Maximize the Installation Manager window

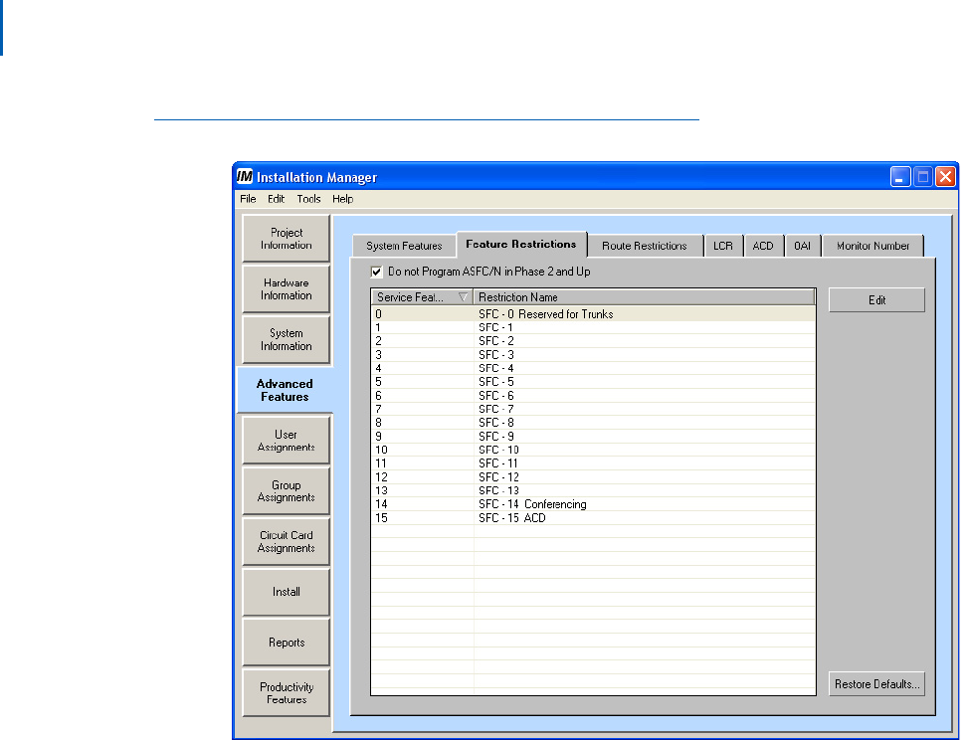tap(923, 177)
